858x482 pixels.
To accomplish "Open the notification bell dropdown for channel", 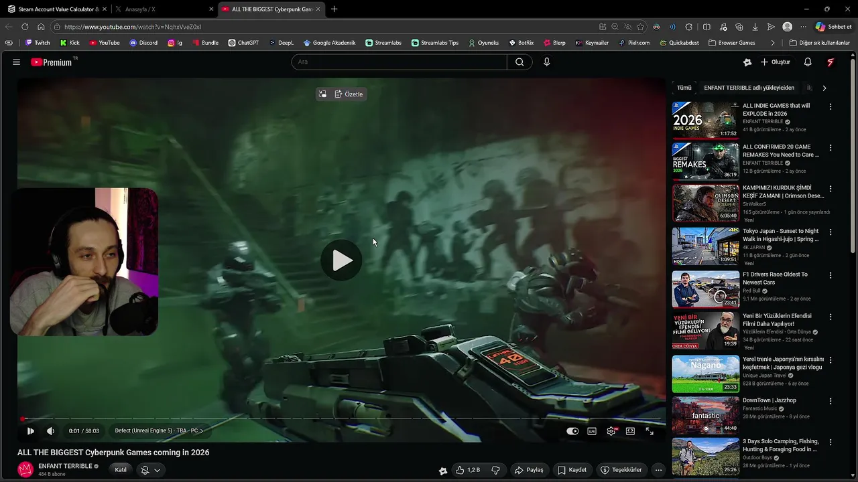I will [151, 470].
